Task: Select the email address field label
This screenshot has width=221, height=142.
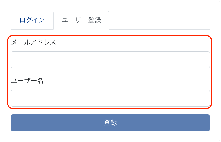Action: pos(33,42)
